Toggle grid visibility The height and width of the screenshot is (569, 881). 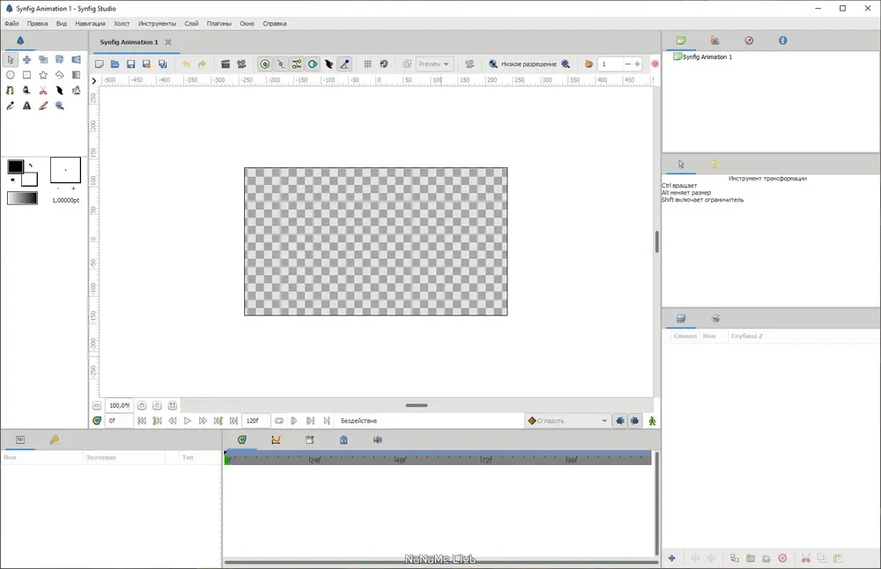coord(368,64)
